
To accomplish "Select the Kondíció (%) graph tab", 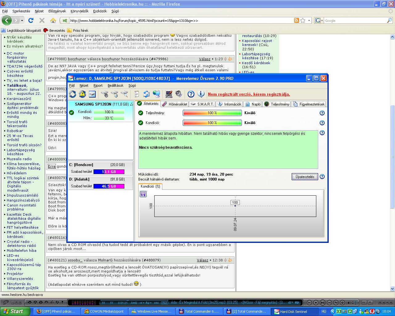I will coord(150,186).
